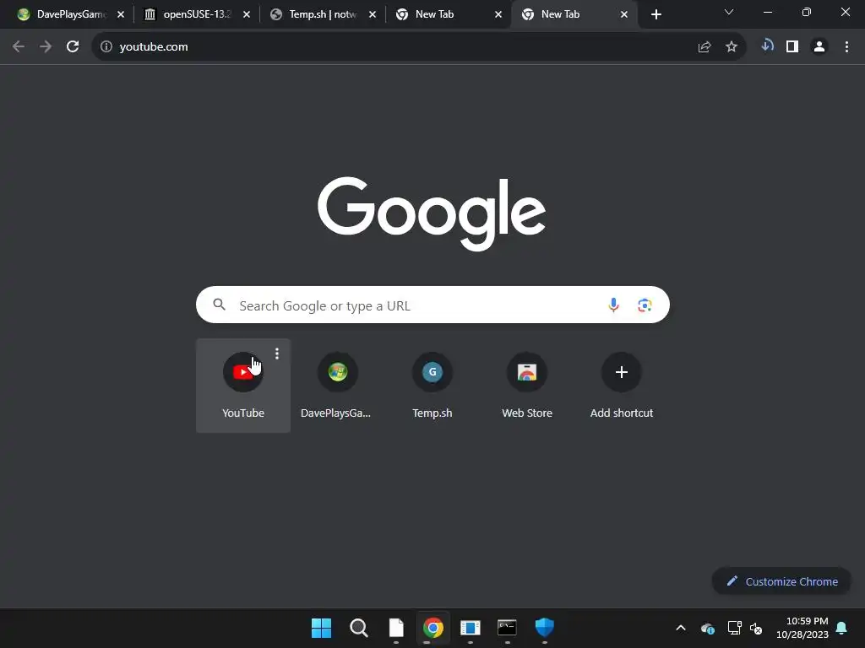Open the Web Store shortcut
This screenshot has height=648, width=865.
527,385
